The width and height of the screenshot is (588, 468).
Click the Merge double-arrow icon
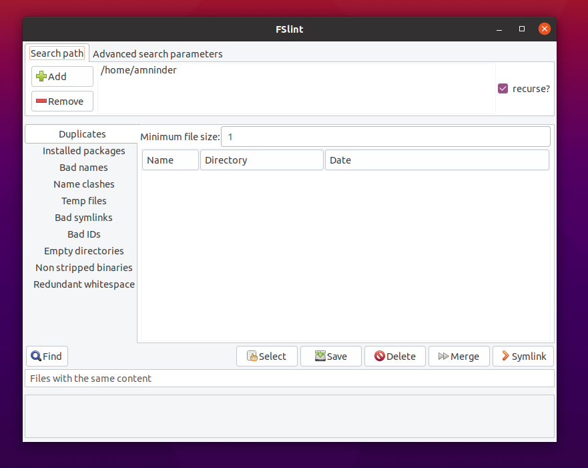443,357
